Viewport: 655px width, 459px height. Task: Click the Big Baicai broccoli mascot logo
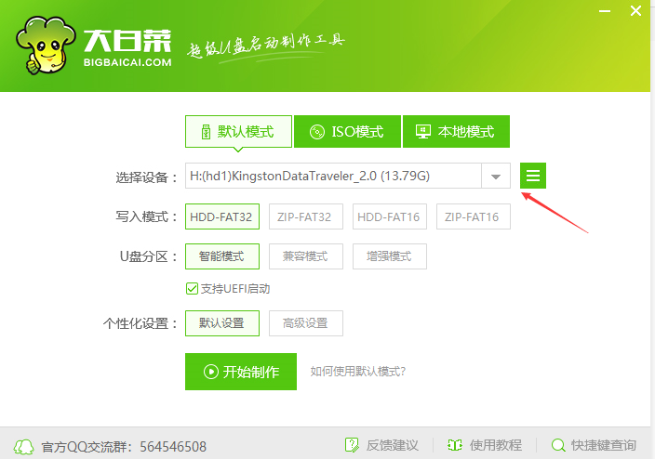coord(46,46)
